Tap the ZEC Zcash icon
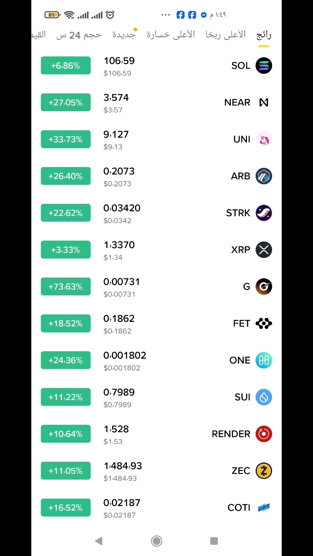The height and width of the screenshot is (556, 313). click(263, 470)
